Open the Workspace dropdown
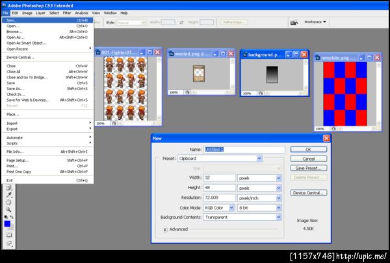 click(315, 22)
